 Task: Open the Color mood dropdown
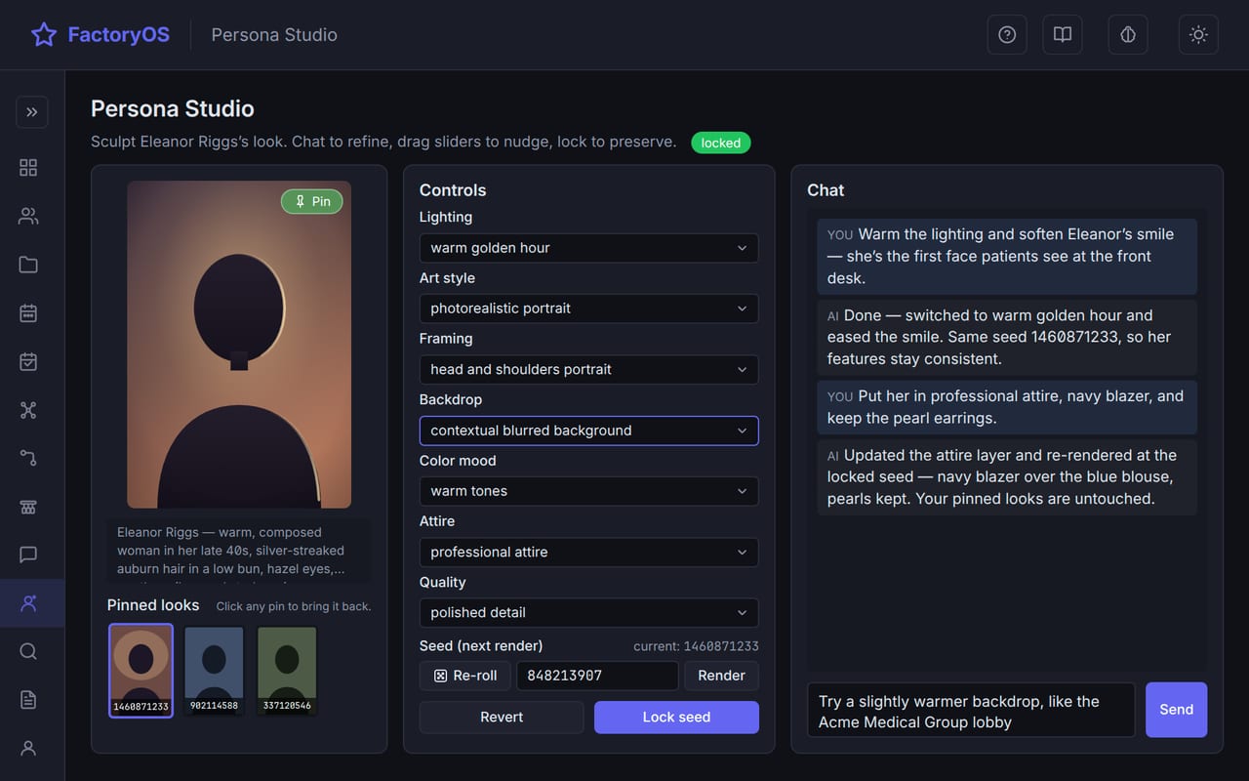tap(588, 491)
